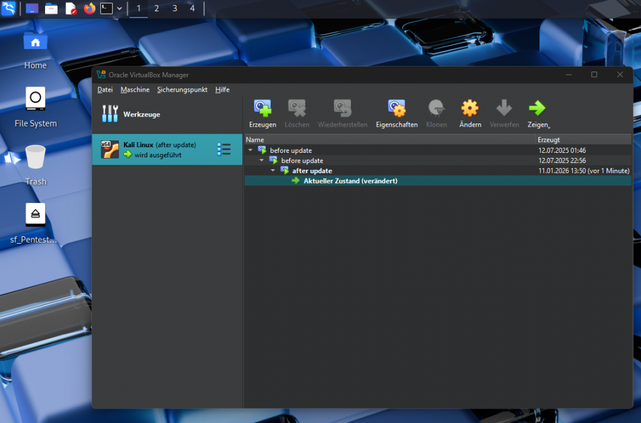Collapse the 'after update' snapshot node
Screen dimensions: 641x423
click(273, 170)
